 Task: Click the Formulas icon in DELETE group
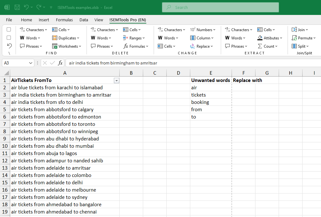pos(136,46)
